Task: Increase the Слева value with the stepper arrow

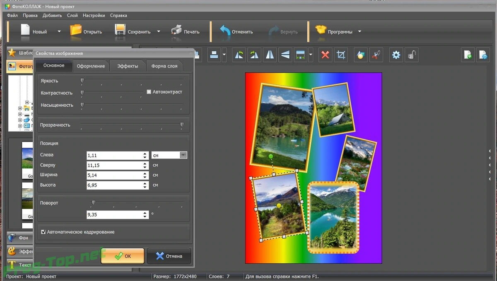Action: click(145, 154)
